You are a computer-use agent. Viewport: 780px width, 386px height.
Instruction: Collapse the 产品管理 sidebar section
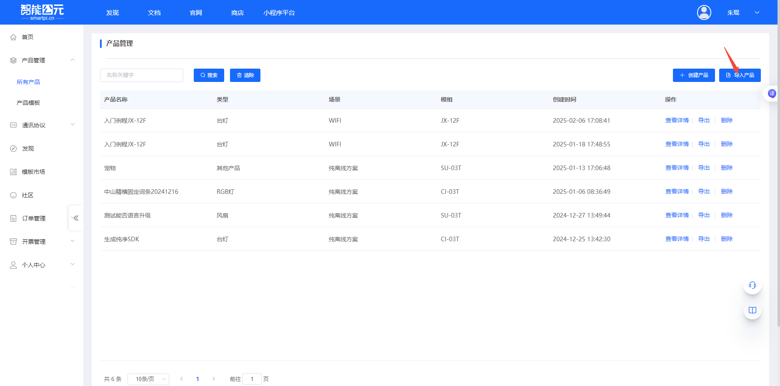(72, 60)
